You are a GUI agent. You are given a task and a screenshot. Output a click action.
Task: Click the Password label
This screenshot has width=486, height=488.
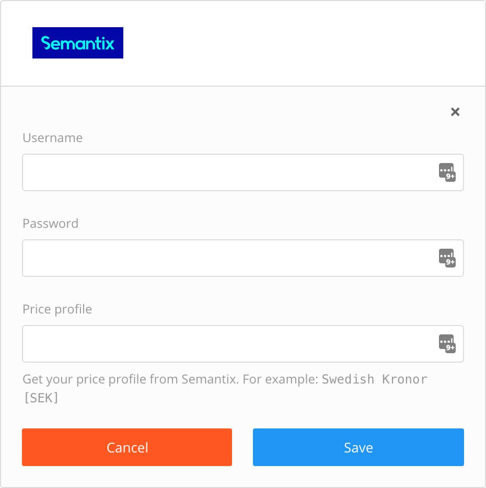(50, 223)
